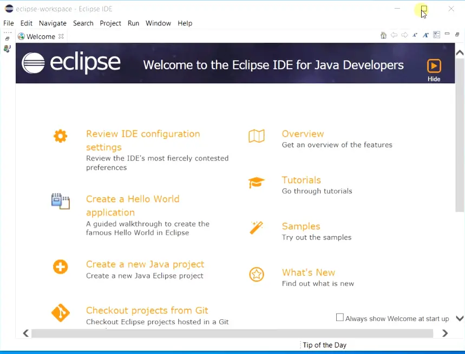The height and width of the screenshot is (354, 465).
Task: Click the Eclipse application icon in the title bar
Action: pyautogui.click(x=9, y=9)
